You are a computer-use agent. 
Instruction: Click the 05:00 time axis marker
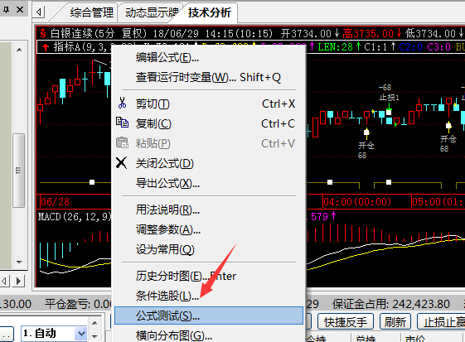click(x=438, y=202)
